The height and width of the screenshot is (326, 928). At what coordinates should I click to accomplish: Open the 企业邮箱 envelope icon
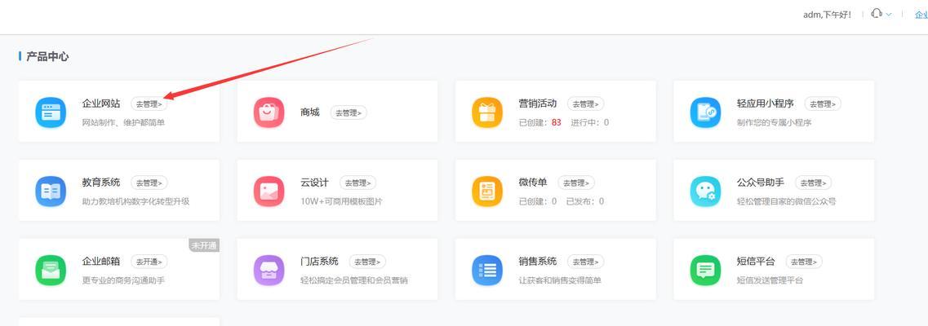click(51, 271)
